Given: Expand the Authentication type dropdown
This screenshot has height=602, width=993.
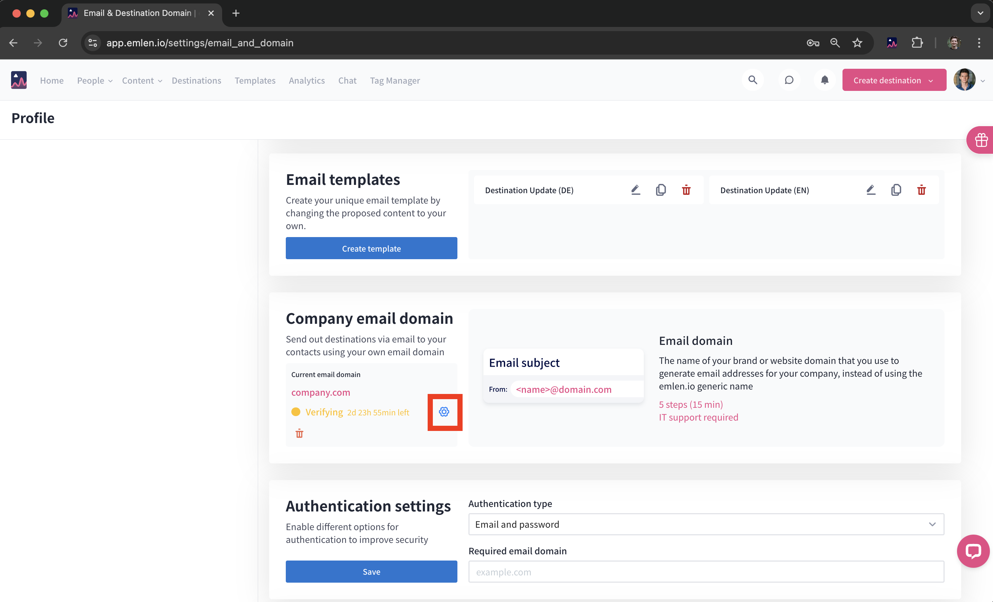Looking at the screenshot, I should (x=706, y=524).
